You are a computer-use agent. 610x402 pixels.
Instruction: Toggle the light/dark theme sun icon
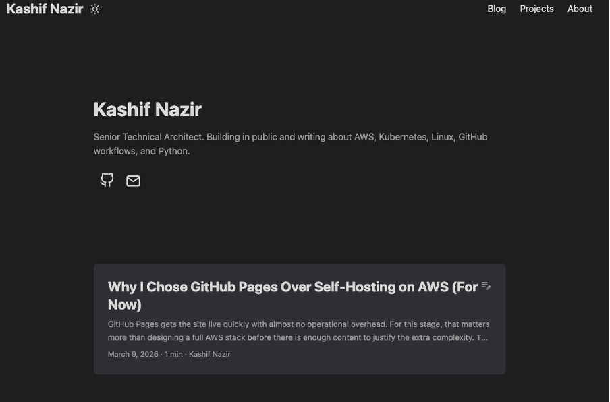(95, 9)
